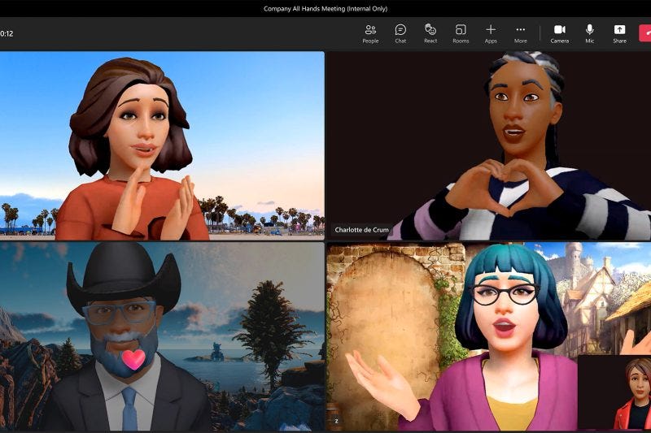This screenshot has height=433, width=651.
Task: Click the self-view preview thumbnail
Action: click(614, 392)
